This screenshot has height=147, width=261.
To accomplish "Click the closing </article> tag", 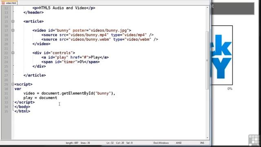I will 35,75.
